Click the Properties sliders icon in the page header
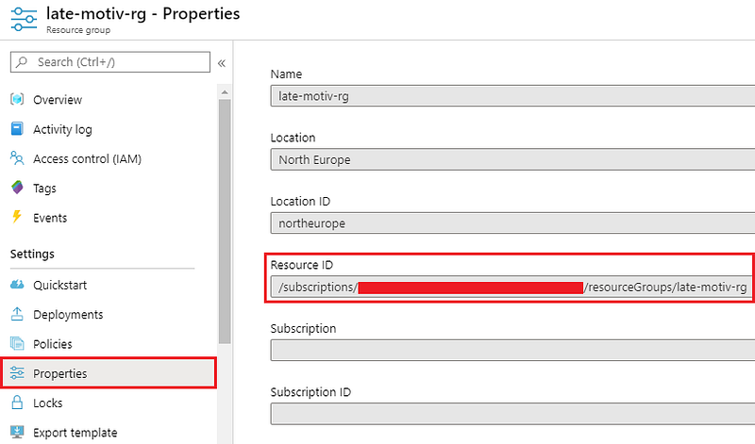The height and width of the screenshot is (444, 755). (x=24, y=19)
